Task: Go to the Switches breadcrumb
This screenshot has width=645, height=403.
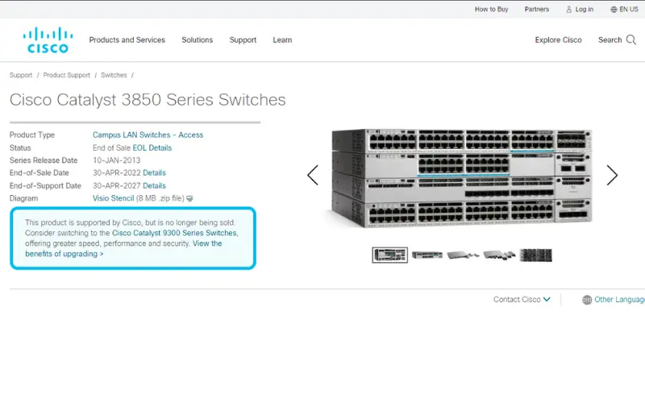Action: [x=114, y=75]
